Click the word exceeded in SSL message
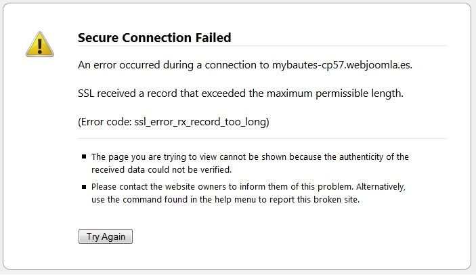The width and height of the screenshot is (476, 275). [x=223, y=93]
